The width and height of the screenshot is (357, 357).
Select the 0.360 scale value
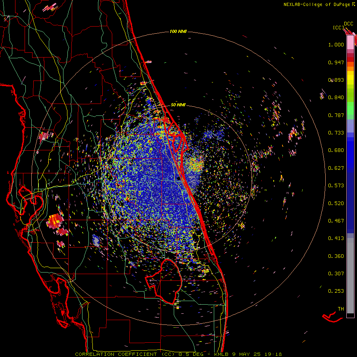(x=336, y=256)
